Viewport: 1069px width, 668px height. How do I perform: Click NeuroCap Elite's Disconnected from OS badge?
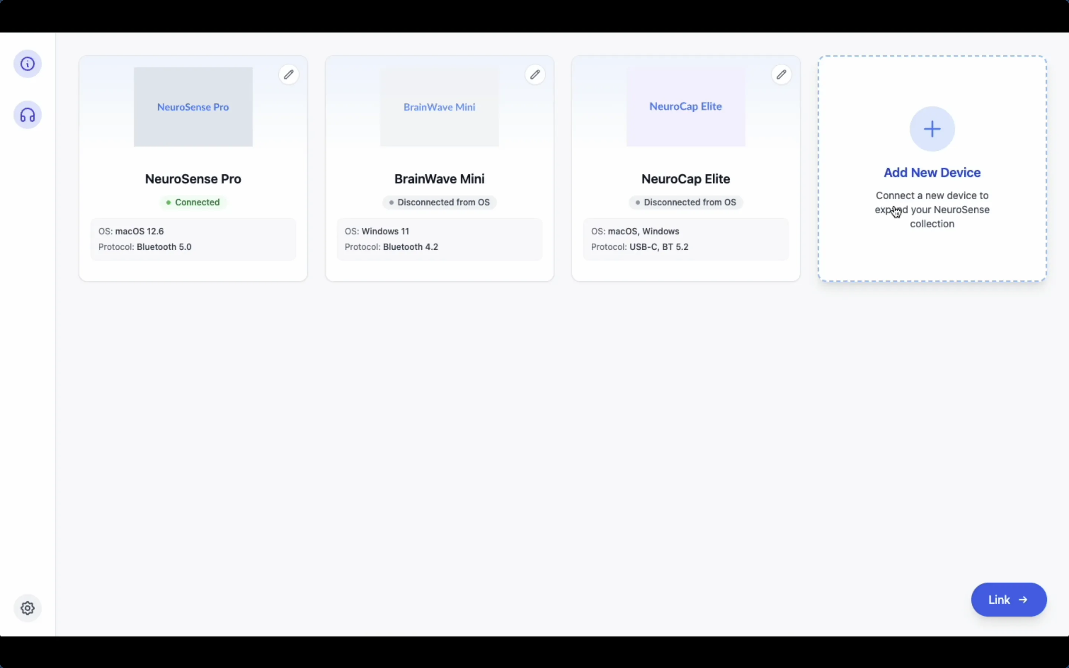click(686, 202)
